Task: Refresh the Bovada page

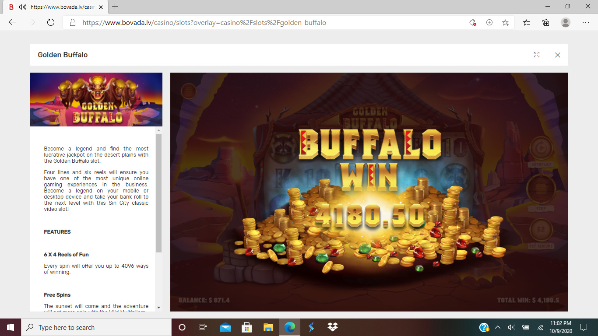Action: click(x=50, y=23)
